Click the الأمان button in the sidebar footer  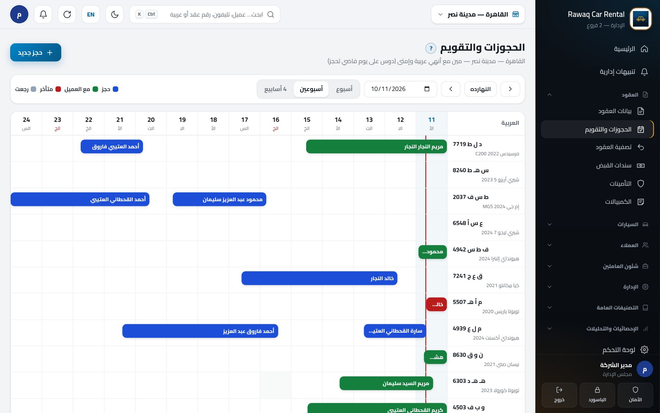(635, 395)
